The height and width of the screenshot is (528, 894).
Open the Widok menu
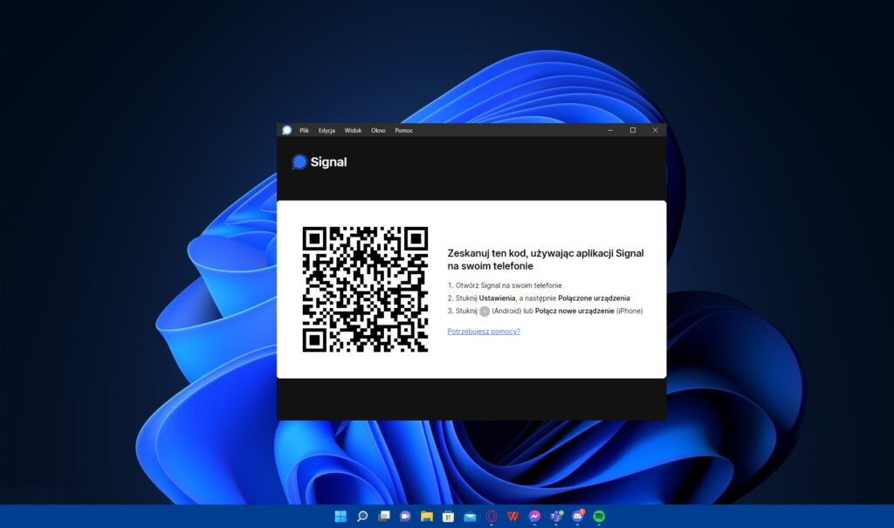point(353,131)
